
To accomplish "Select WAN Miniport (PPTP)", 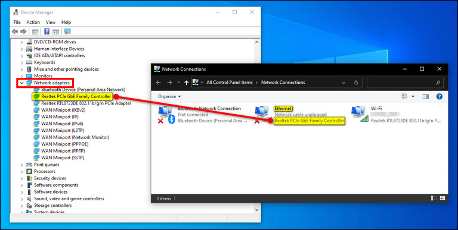I will click(63, 151).
